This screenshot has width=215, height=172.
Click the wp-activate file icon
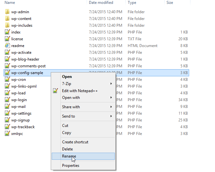coord(7,52)
